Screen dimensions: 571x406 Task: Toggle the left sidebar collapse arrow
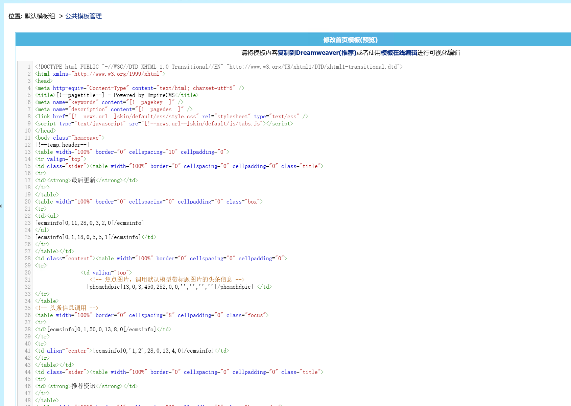point(1,206)
